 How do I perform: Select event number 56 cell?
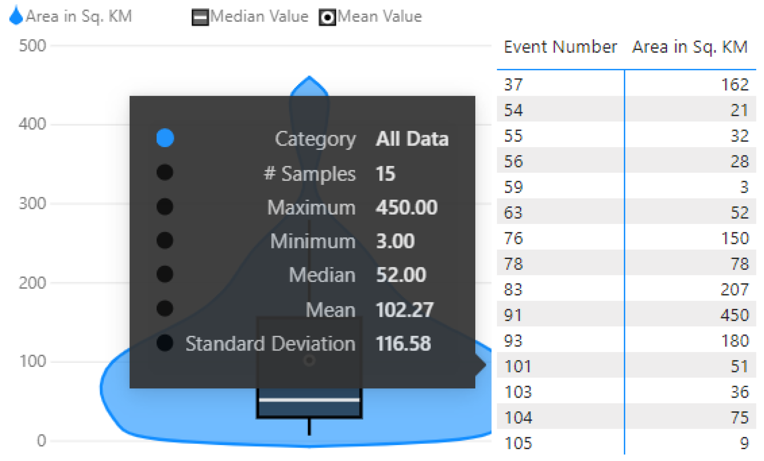(x=513, y=161)
